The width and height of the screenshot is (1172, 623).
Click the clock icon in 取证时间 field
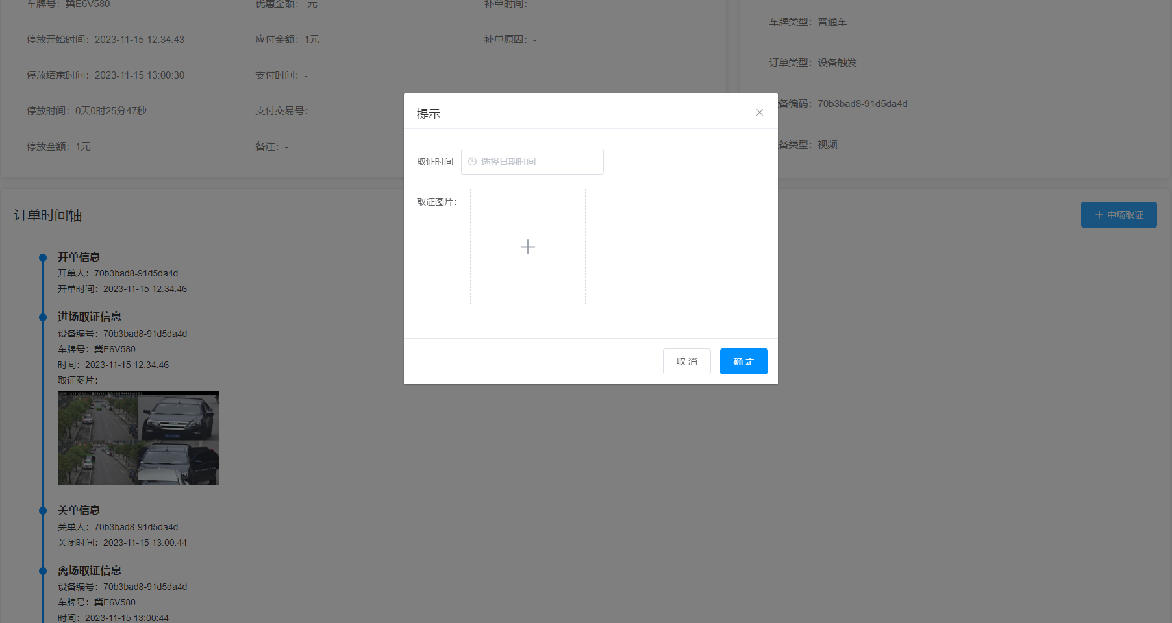click(x=472, y=162)
